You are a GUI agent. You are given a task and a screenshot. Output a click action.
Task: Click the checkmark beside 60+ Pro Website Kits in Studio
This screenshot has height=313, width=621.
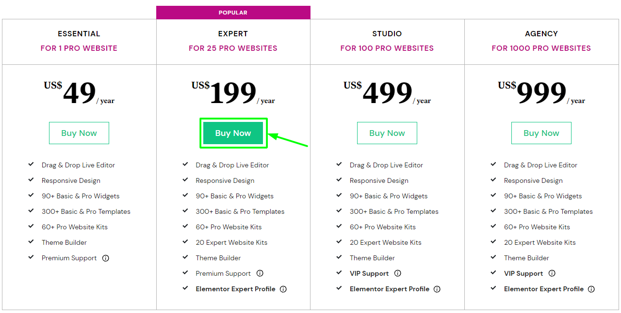tap(339, 226)
